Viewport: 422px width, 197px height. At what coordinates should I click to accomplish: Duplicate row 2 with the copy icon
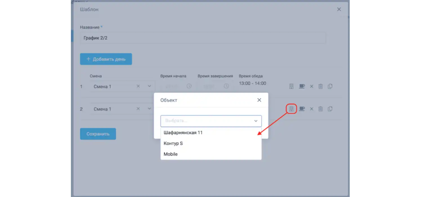(330, 109)
